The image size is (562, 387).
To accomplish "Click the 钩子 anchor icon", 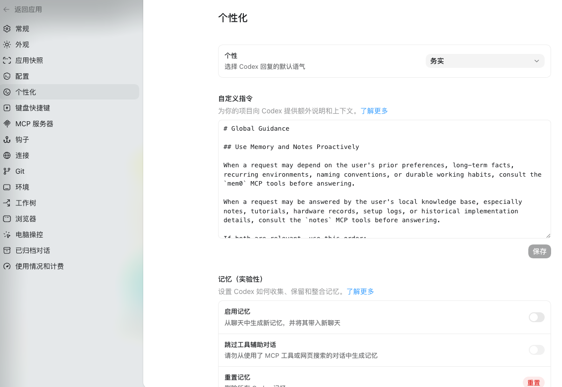I will tap(7, 139).
